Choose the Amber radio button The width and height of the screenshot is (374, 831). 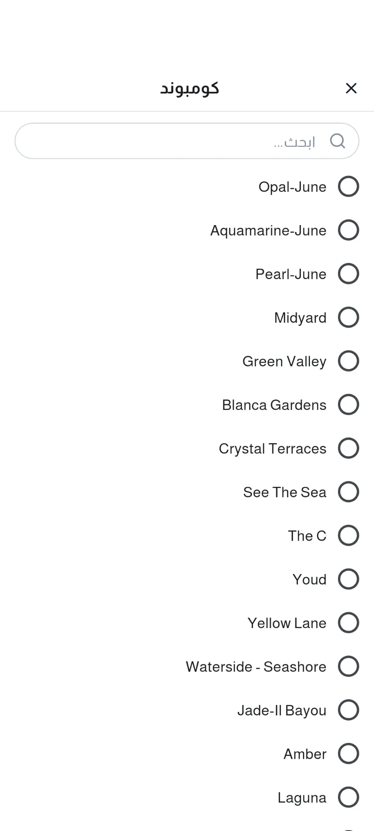pyautogui.click(x=348, y=754)
